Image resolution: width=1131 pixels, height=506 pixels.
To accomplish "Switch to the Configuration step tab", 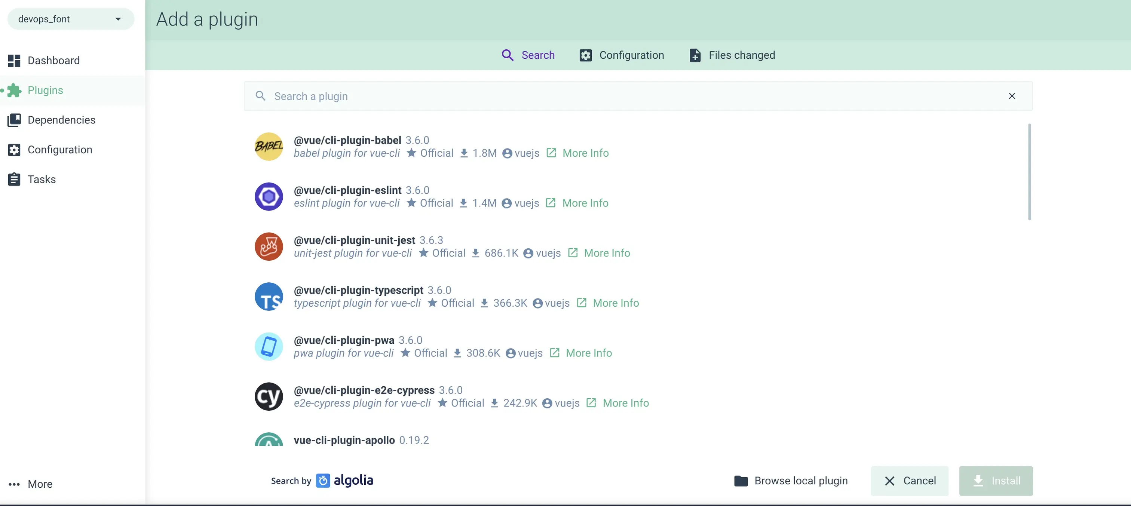I will [x=622, y=55].
